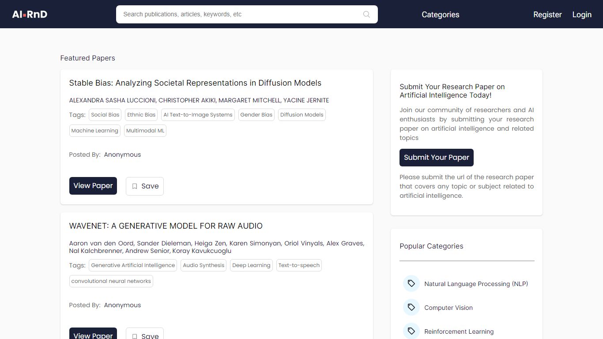The width and height of the screenshot is (603, 339).
Task: Click the tag icon beside Natural Language Processing
Action: (411, 283)
